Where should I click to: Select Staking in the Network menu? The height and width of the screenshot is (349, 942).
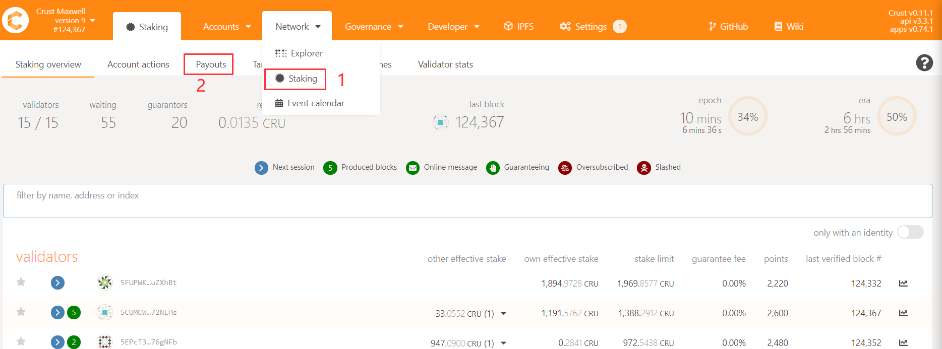click(296, 79)
